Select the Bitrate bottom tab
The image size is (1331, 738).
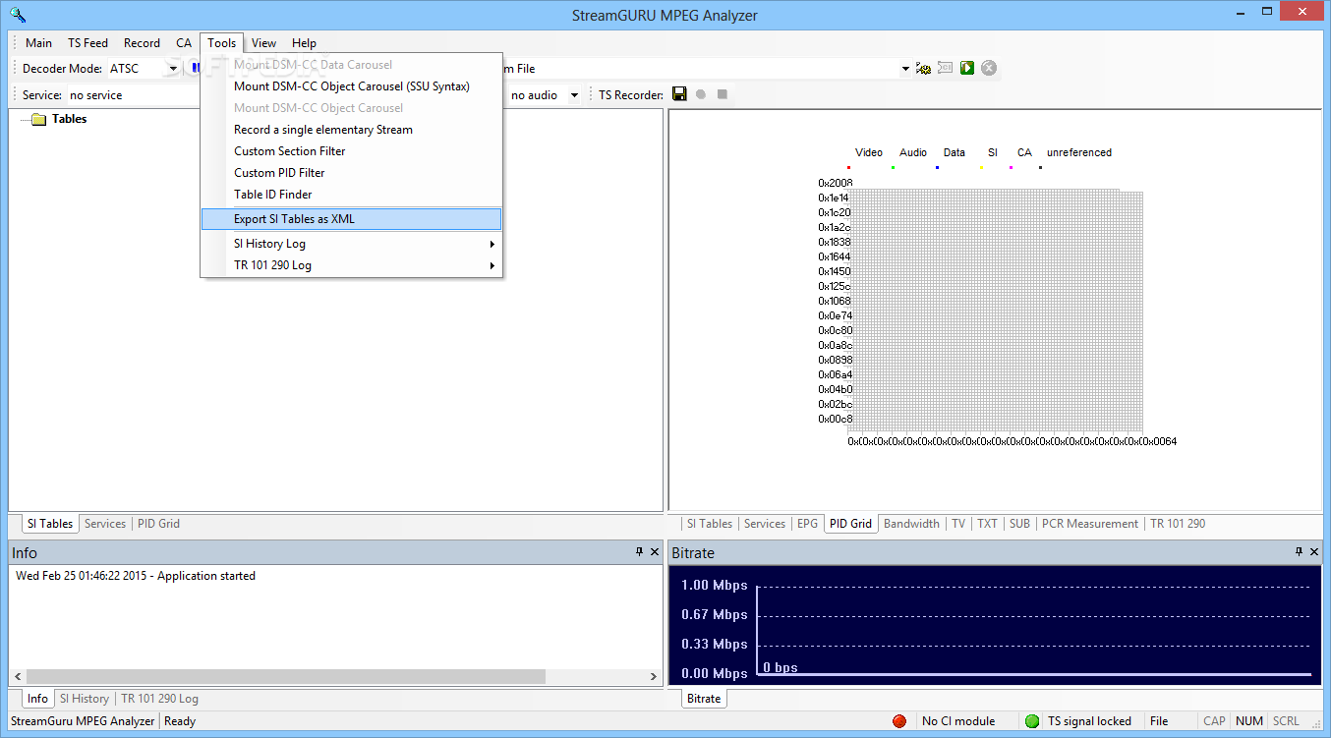pos(704,699)
